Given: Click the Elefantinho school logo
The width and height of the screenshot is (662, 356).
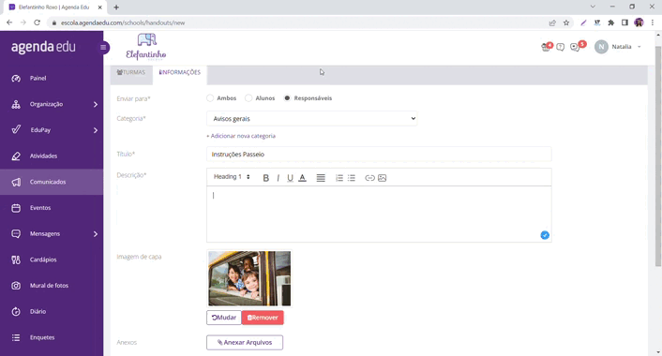Looking at the screenshot, I should coord(146,47).
